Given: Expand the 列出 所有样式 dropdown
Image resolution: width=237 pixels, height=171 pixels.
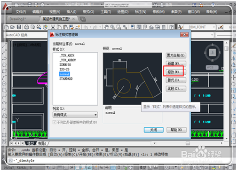Looking at the screenshot, I should tap(75, 115).
